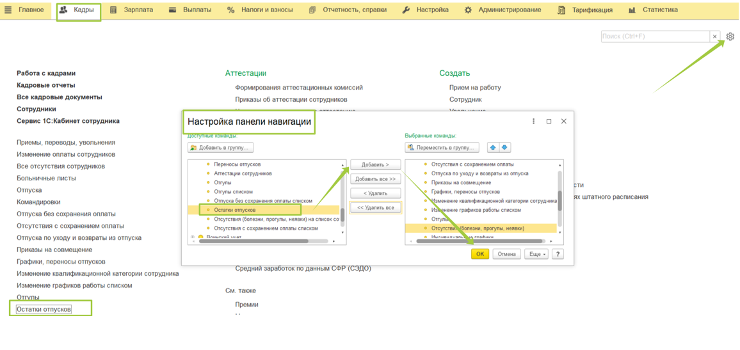The height and width of the screenshot is (350, 740).
Task: Clear search with the X icon
Action: (x=714, y=36)
